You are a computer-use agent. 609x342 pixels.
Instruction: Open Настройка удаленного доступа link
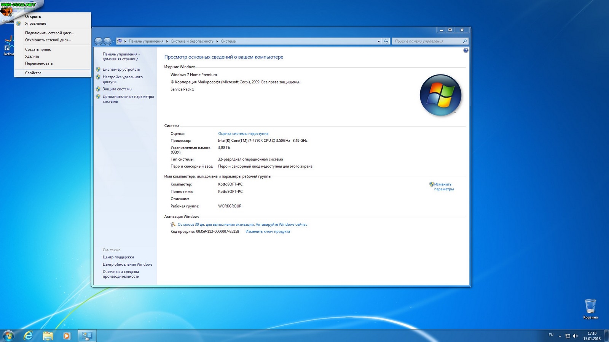click(123, 79)
